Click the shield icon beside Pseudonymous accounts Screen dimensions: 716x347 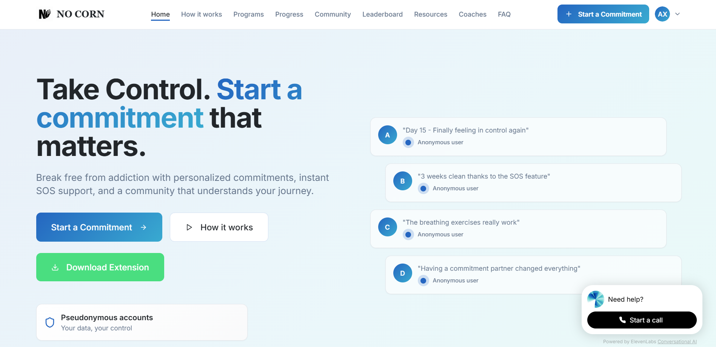(50, 322)
